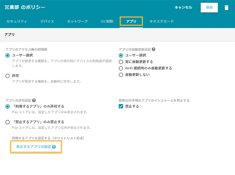This screenshot has height=175, width=235.
Task: Select 「利用するアプリ」のみ許可する radio
Action: 8,107
